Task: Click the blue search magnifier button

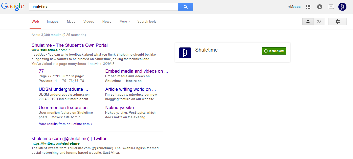Action: point(186,7)
